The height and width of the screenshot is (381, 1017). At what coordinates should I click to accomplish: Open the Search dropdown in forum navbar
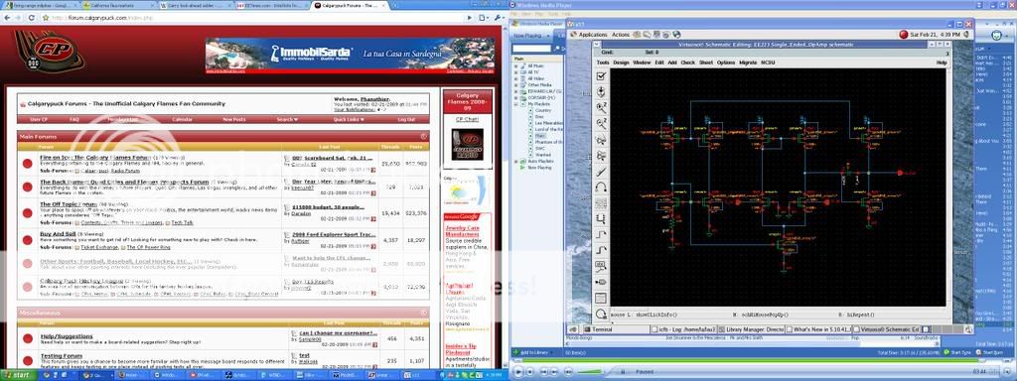[287, 119]
